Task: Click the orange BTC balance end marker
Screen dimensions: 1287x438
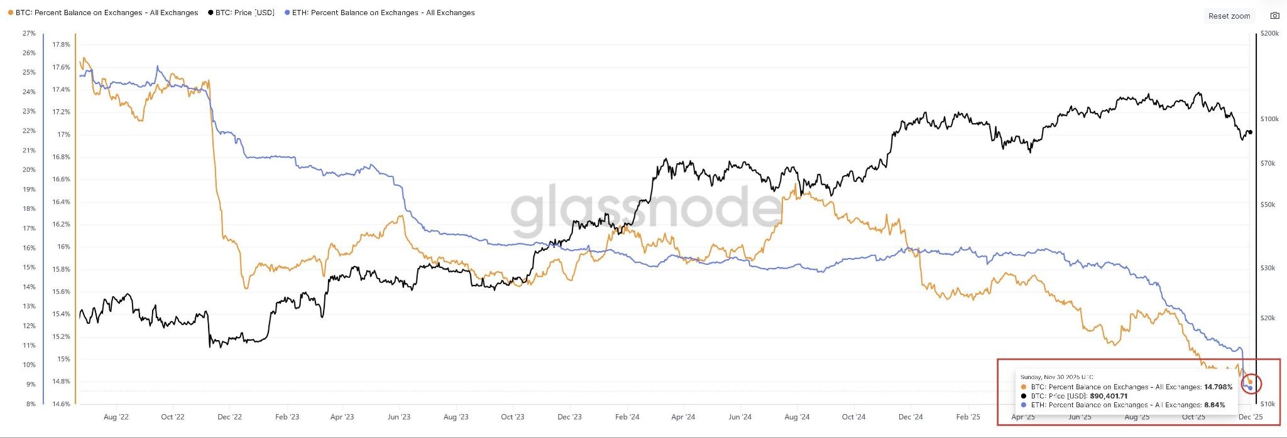Action: [1250, 382]
